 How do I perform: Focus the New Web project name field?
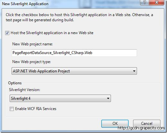(x=74, y=53)
